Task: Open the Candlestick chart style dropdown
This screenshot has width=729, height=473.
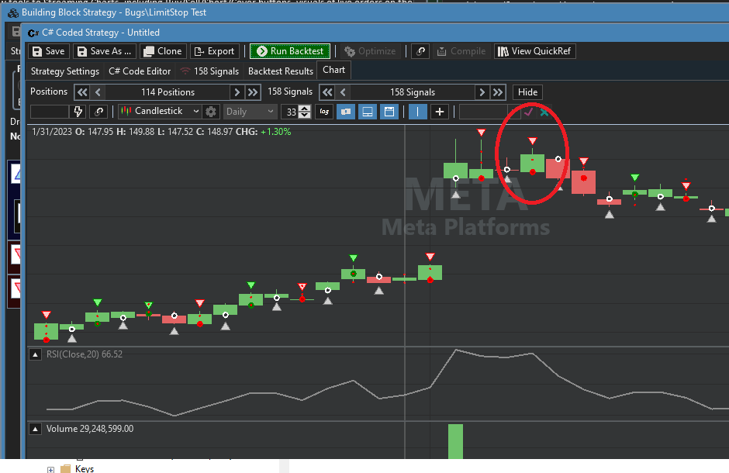Action: (x=160, y=111)
